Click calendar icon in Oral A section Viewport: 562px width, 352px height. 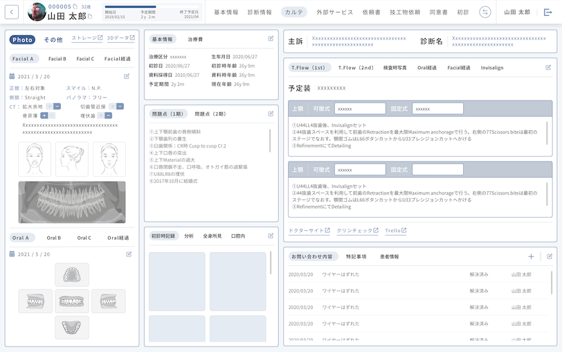(12, 254)
